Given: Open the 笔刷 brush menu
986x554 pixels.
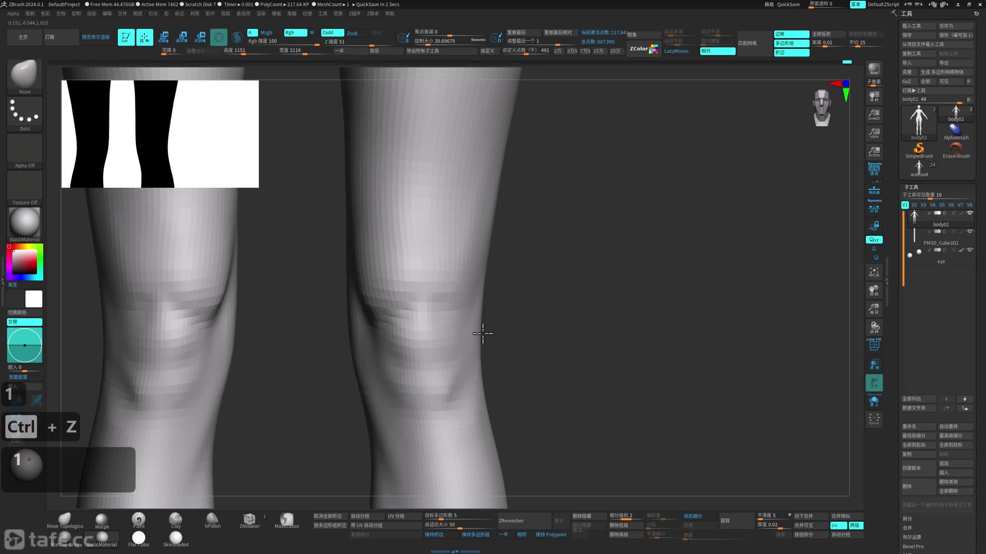Looking at the screenshot, I should pos(30,13).
